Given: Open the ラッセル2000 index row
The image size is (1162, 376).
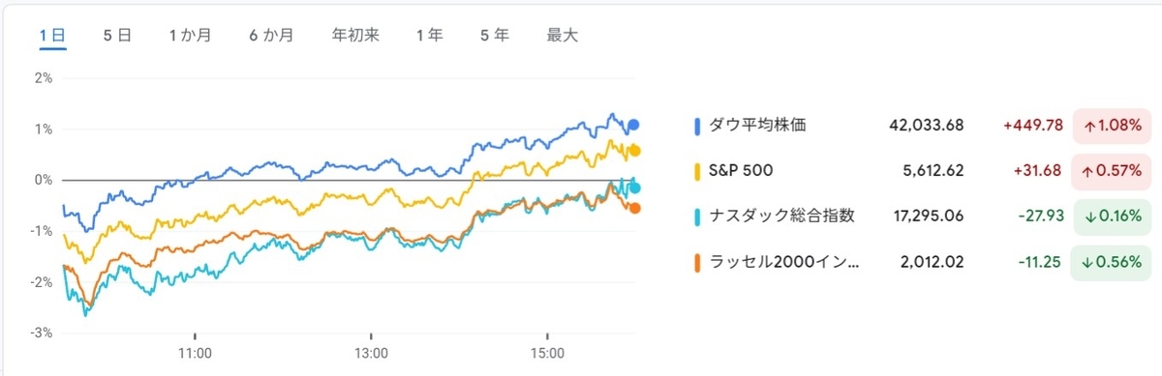Looking at the screenshot, I should (x=922, y=261).
